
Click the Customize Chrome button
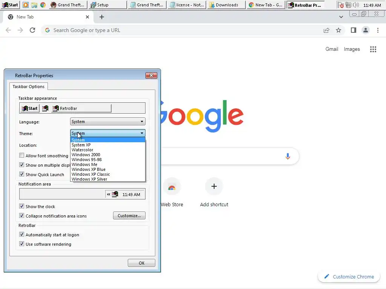(x=349, y=277)
